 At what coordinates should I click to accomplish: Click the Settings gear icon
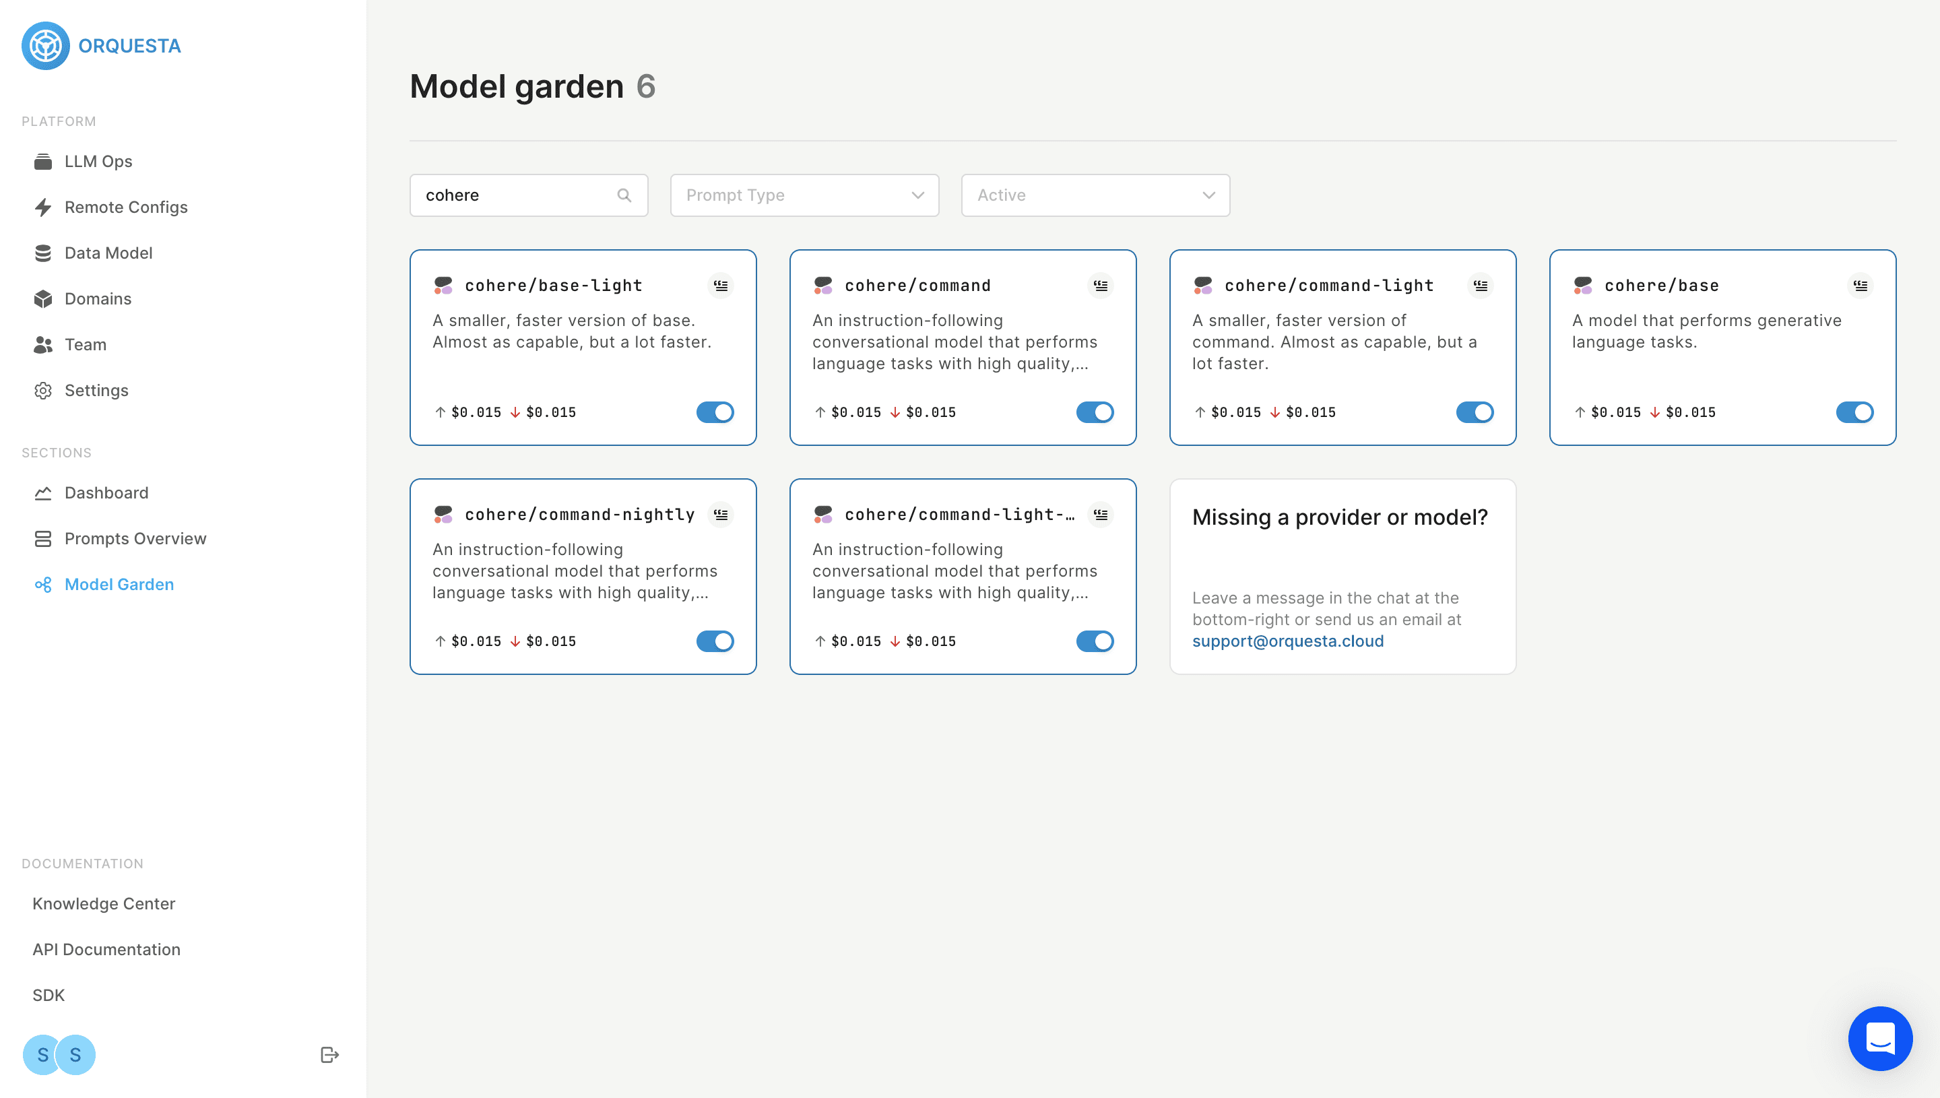click(43, 391)
